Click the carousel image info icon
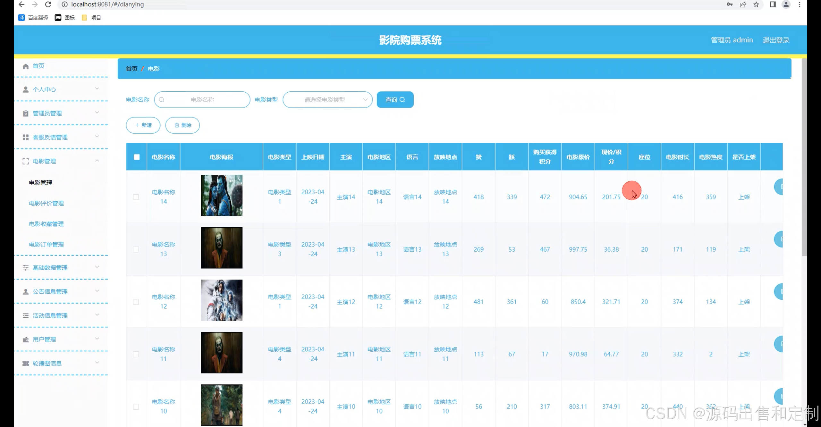Image resolution: width=821 pixels, height=427 pixels. coord(26,363)
